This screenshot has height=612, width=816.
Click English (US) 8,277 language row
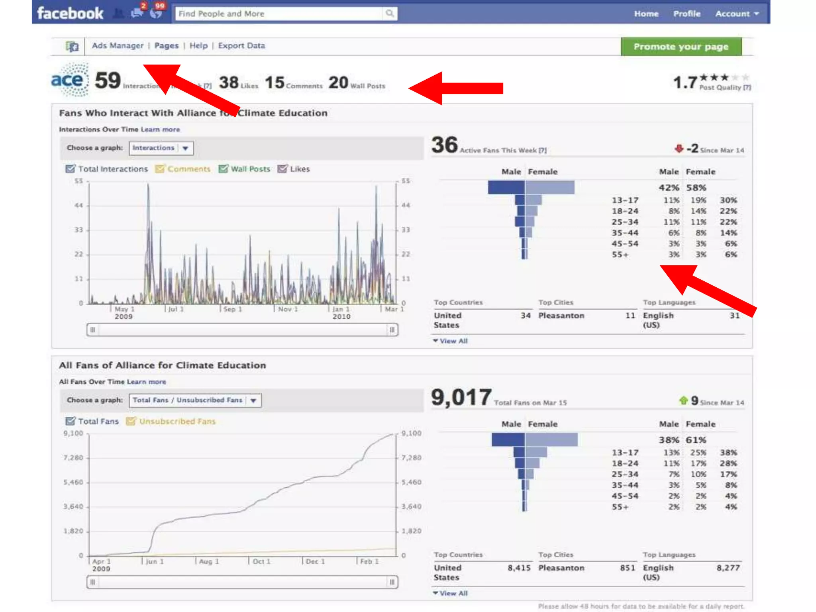tap(692, 573)
